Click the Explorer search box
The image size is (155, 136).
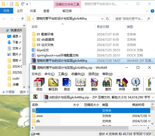133,19
